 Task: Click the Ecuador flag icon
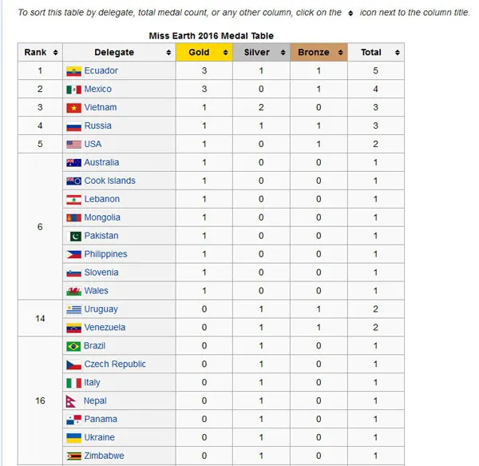(73, 71)
